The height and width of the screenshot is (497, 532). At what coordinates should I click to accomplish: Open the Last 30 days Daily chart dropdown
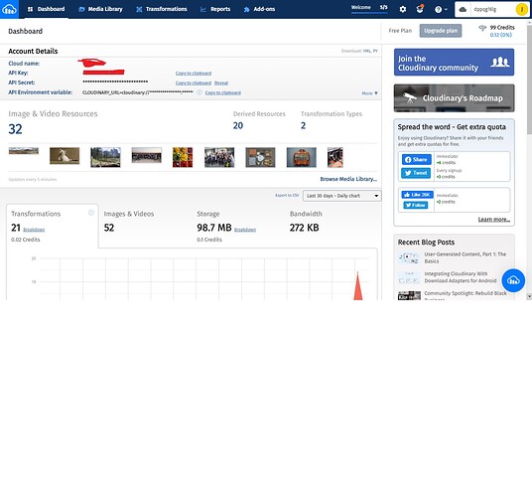pos(342,196)
